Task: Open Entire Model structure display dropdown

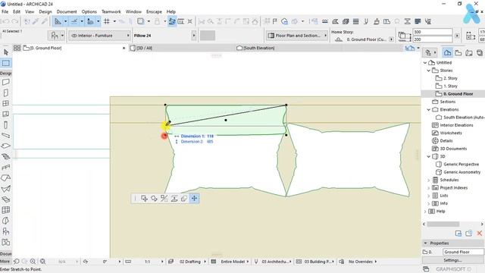Action: pos(233,262)
